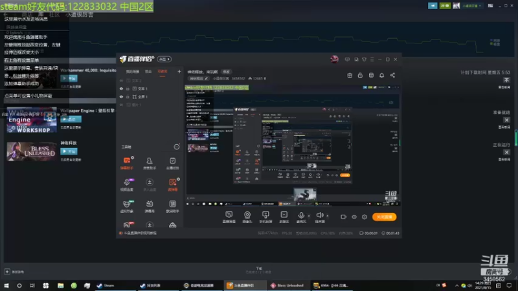
Task: Open the microphone voice tool in the toolbox
Action: click(126, 185)
